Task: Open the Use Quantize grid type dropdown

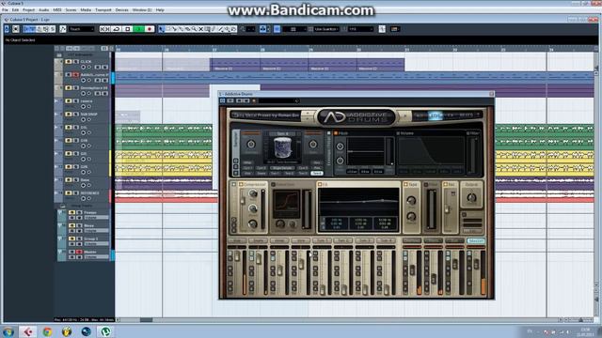Action: [326, 29]
